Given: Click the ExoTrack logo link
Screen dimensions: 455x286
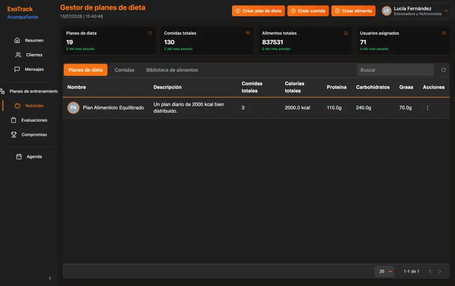Looking at the screenshot, I should click(x=20, y=9).
